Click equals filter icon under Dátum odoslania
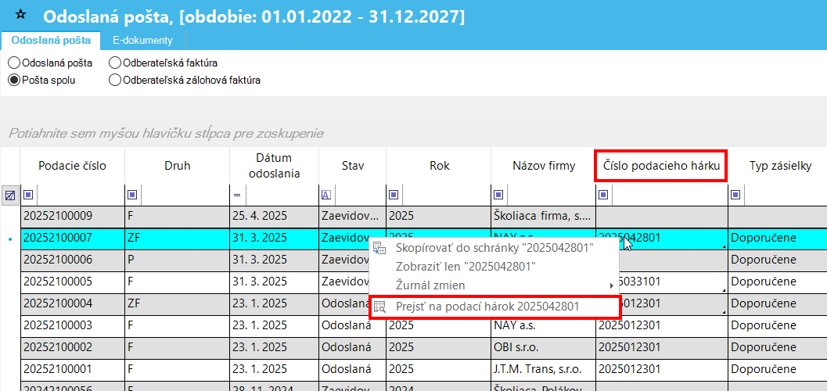The width and height of the screenshot is (827, 391). pos(237,195)
